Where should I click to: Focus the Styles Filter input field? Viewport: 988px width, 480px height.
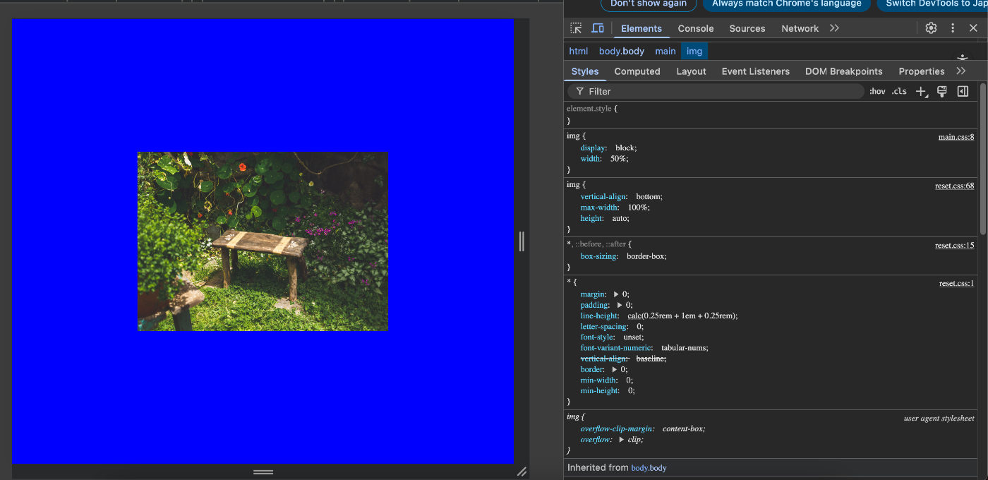716,91
